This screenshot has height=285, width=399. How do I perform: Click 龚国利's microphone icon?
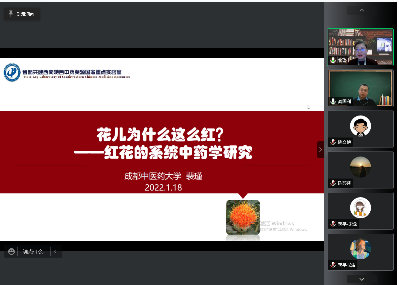[333, 101]
